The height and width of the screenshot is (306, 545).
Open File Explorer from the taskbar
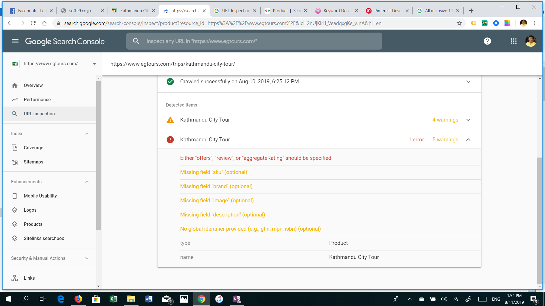click(131, 299)
